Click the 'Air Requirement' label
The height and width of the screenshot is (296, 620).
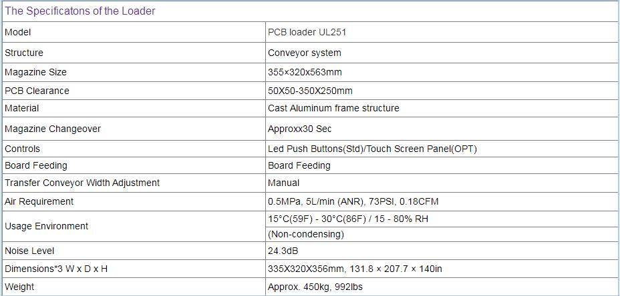point(39,201)
